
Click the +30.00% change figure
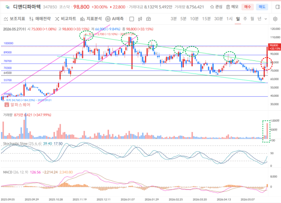tap(99, 7)
